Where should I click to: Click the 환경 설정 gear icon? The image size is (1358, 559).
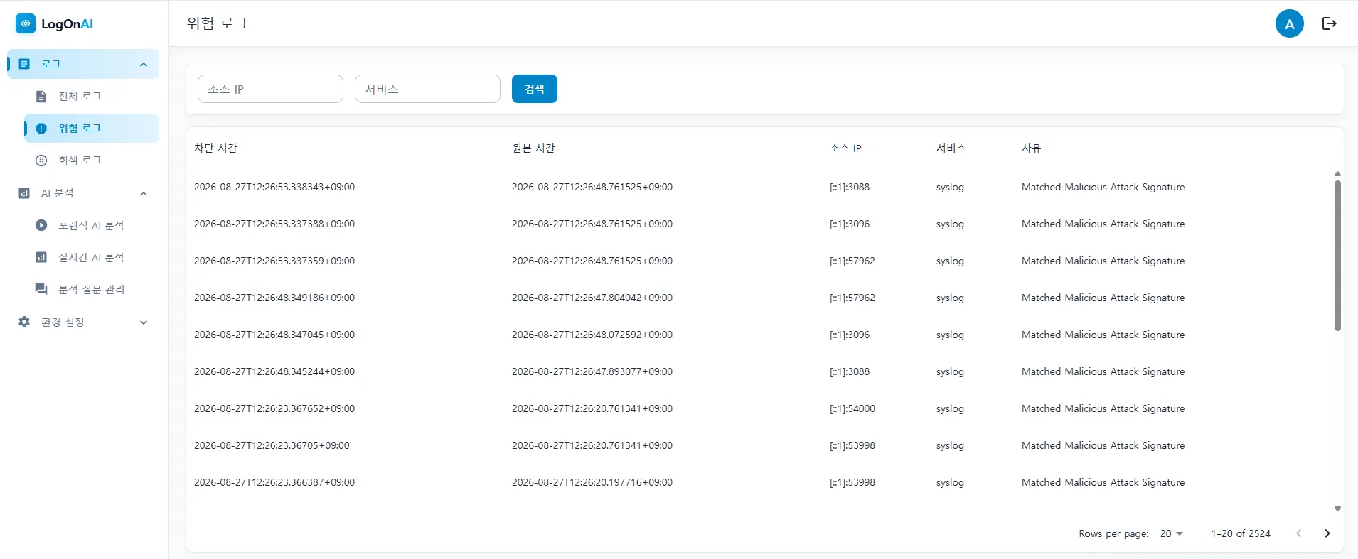[x=24, y=322]
